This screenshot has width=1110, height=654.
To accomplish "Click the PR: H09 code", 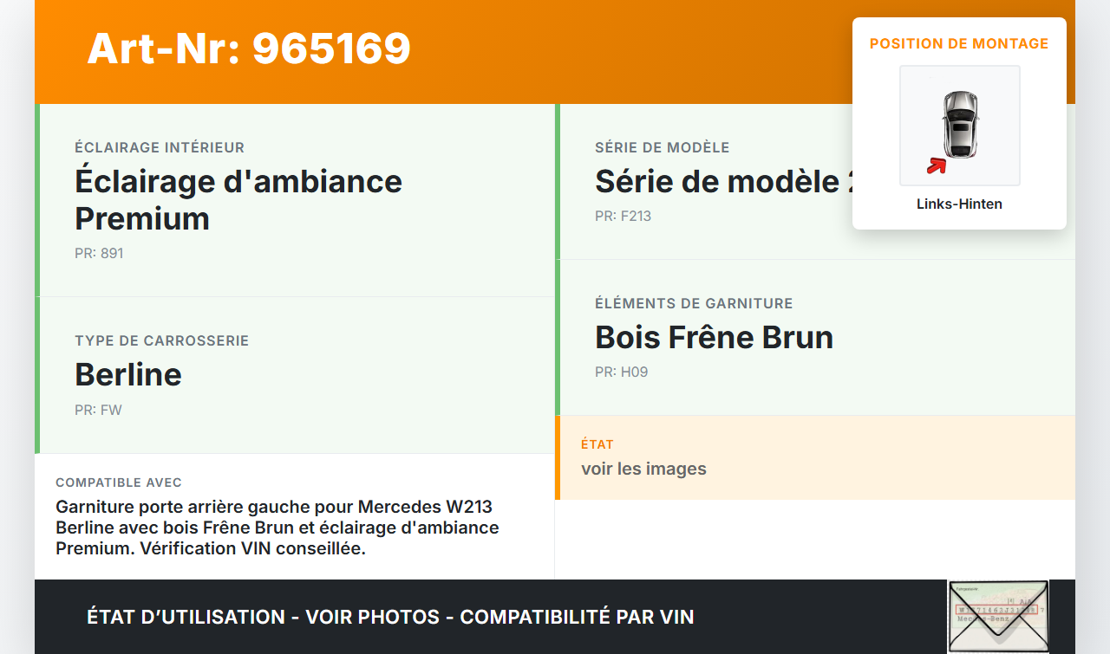I will (621, 372).
